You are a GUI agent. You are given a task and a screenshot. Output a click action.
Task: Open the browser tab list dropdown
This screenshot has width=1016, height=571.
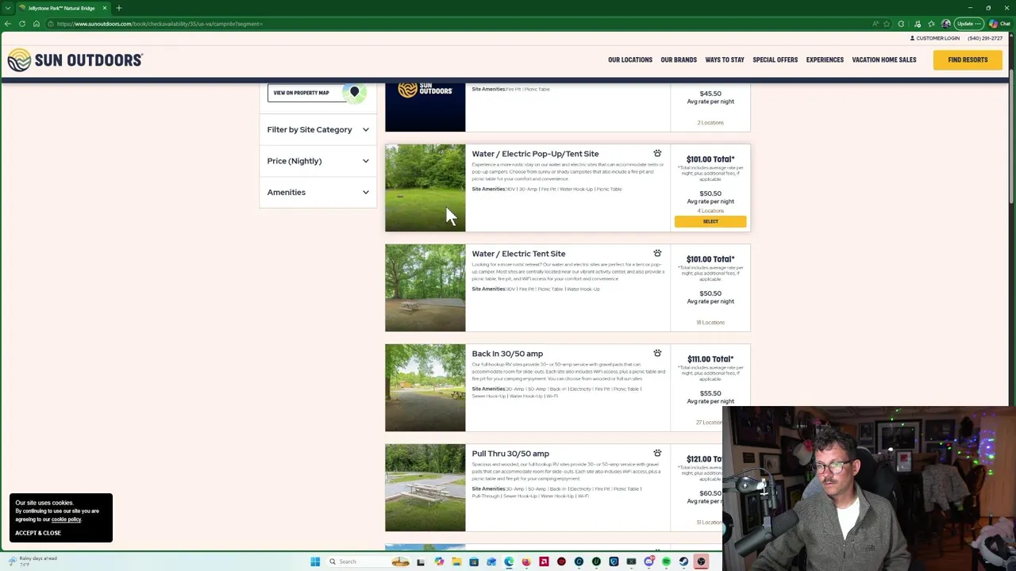click(x=8, y=8)
